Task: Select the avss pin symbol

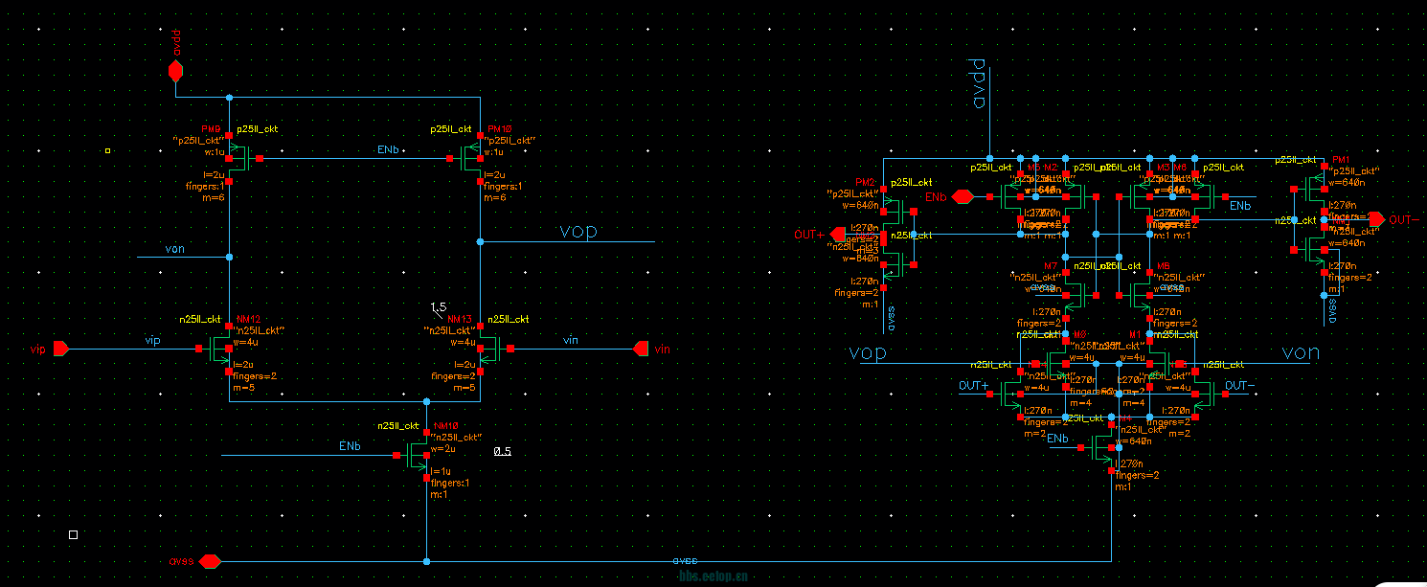Action: coord(212,561)
